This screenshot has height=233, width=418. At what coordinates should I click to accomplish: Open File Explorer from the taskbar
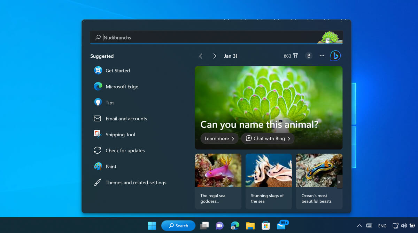click(250, 226)
